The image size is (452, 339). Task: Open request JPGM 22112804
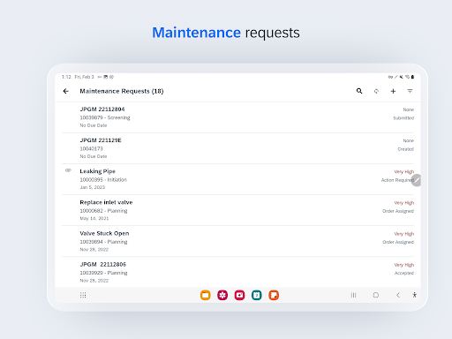(x=237, y=117)
